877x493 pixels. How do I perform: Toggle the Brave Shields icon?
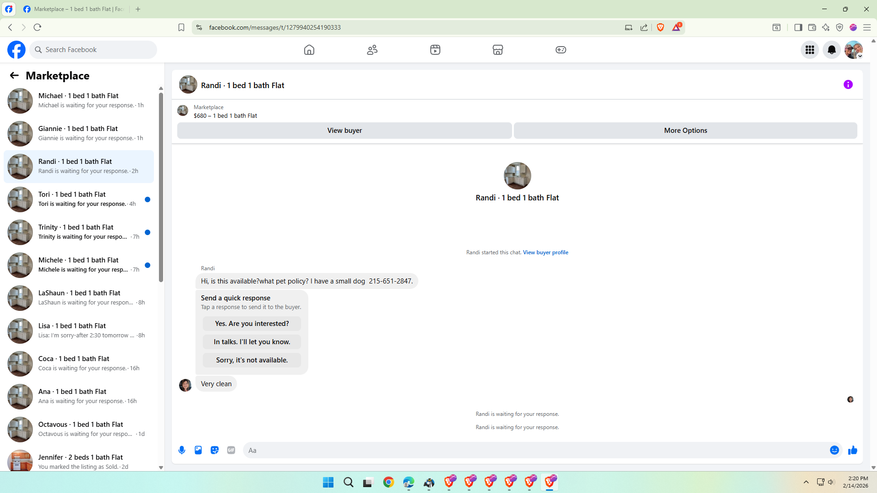(x=660, y=27)
